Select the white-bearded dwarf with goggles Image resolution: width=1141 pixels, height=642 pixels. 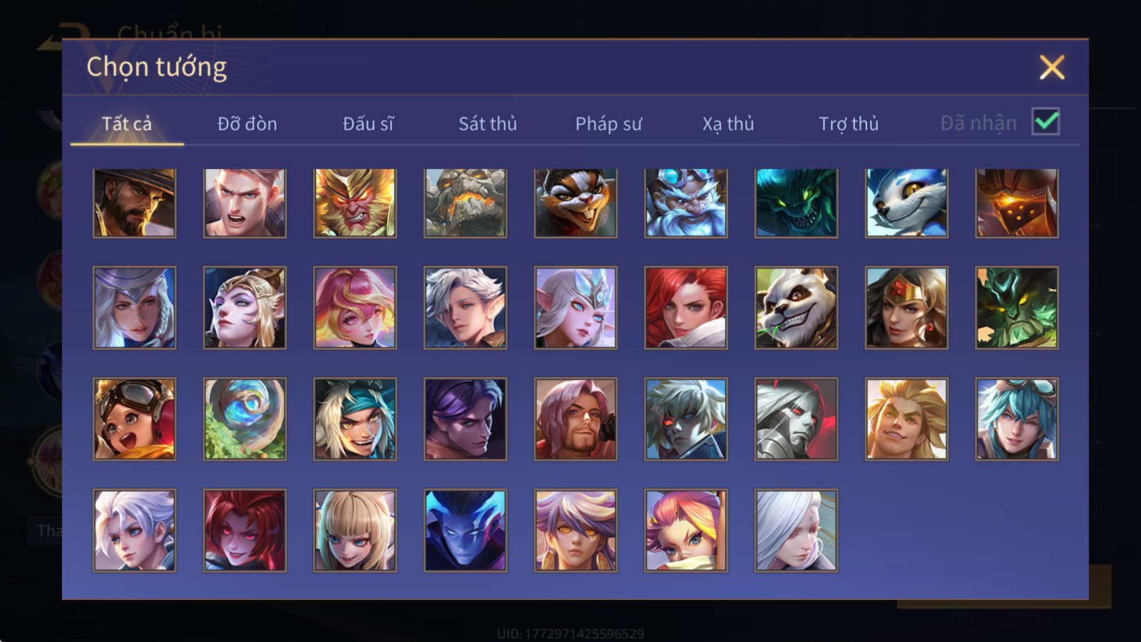[x=686, y=203]
